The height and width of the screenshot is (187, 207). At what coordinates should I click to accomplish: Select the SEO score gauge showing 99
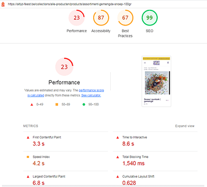coord(150,18)
